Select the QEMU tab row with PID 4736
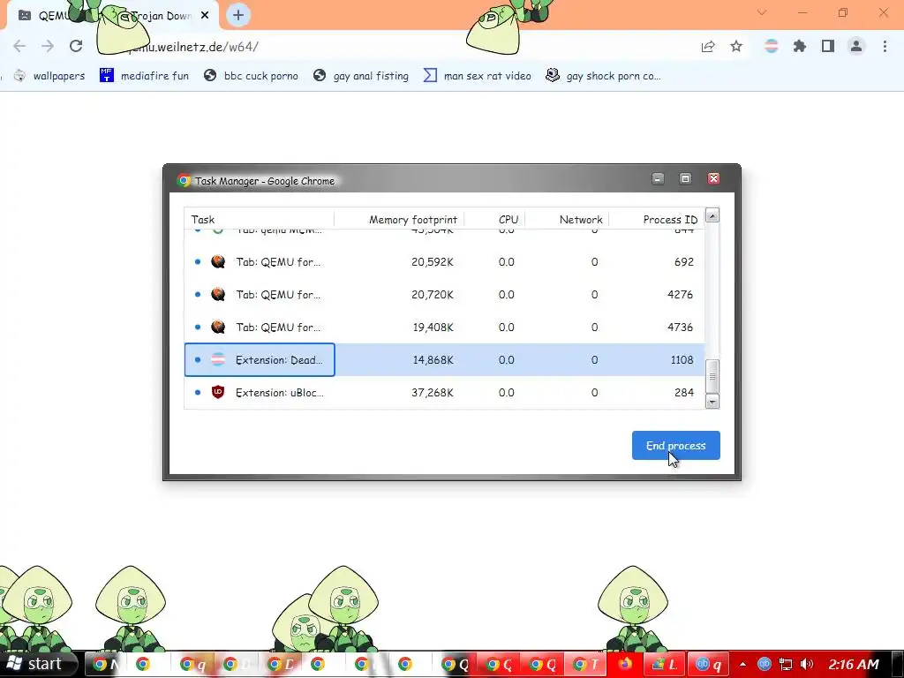The image size is (904, 678). point(445,327)
